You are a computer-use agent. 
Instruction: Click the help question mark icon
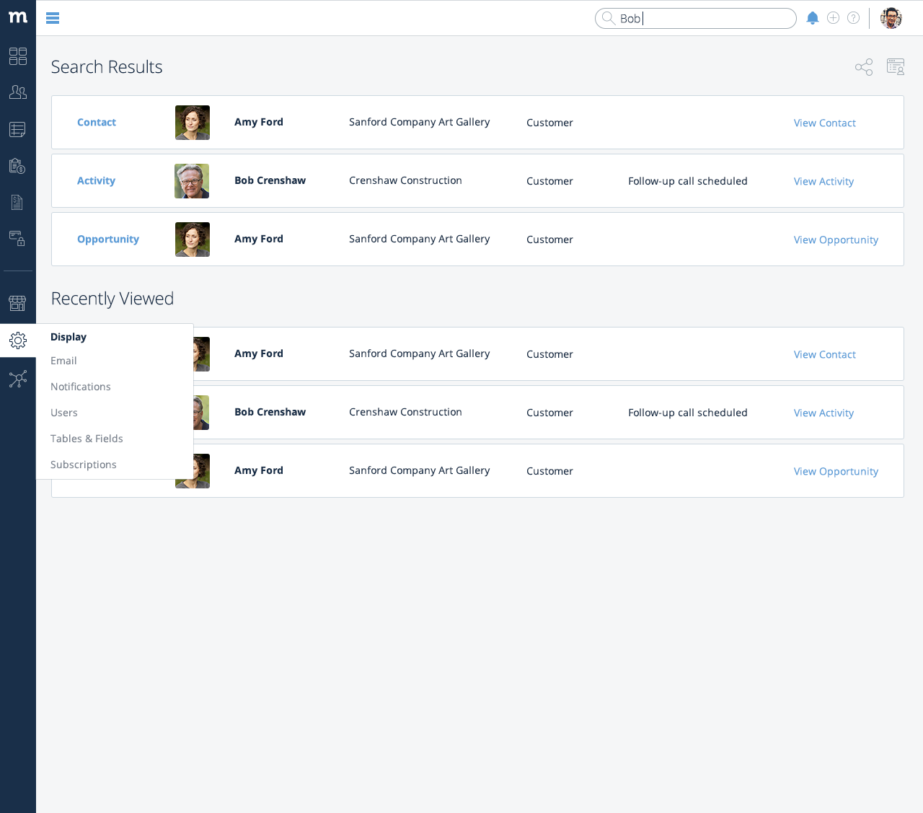[x=853, y=18]
